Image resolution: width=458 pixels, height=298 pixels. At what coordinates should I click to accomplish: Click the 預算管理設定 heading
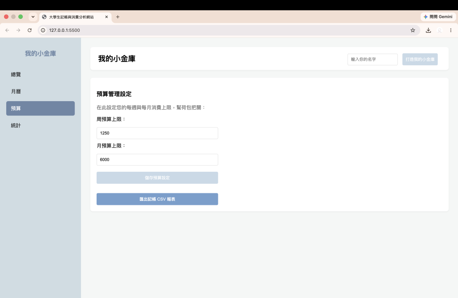click(114, 94)
